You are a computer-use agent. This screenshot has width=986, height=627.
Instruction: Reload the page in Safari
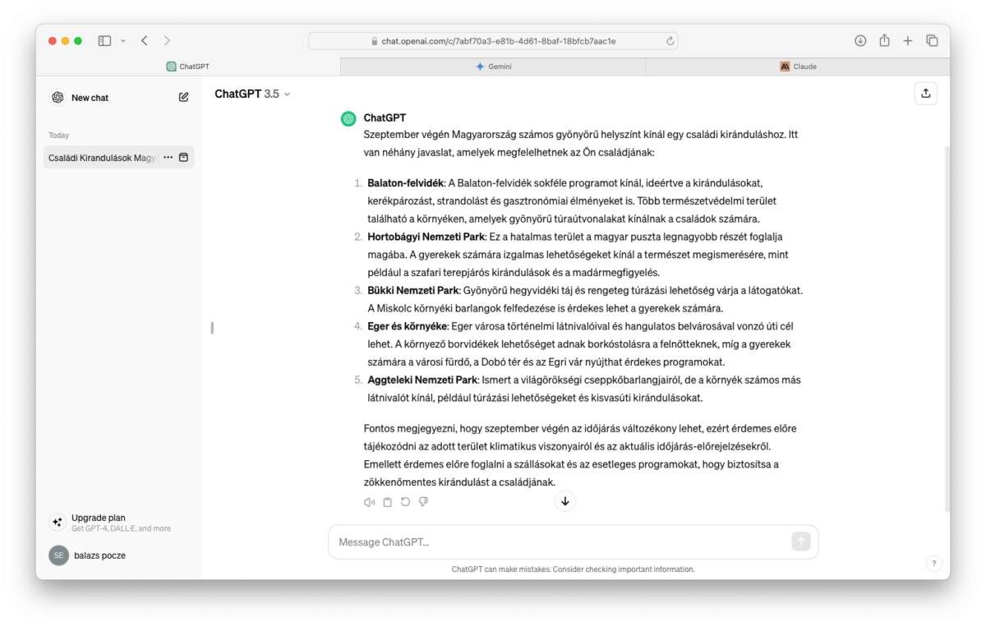(670, 40)
